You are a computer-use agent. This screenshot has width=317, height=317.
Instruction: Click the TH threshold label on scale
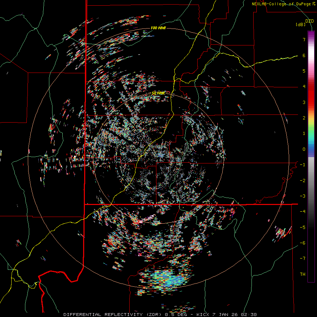(303, 274)
